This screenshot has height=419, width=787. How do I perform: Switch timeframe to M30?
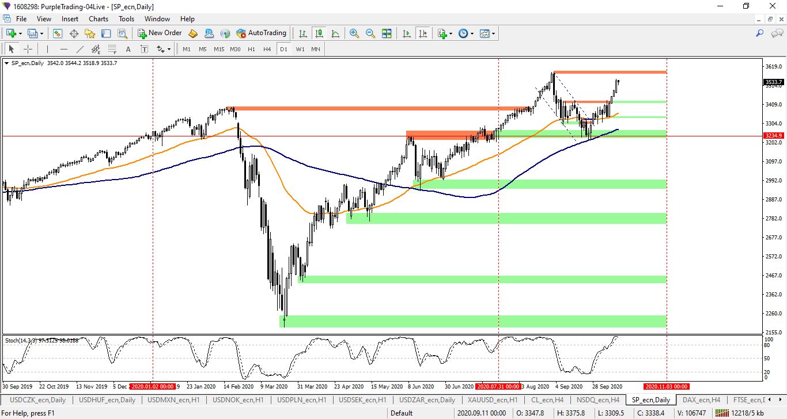pyautogui.click(x=235, y=49)
